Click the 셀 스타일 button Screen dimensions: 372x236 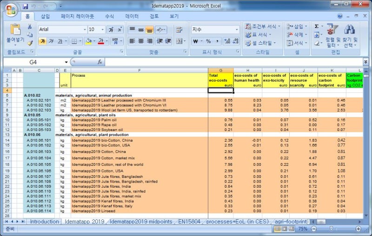click(x=260, y=43)
